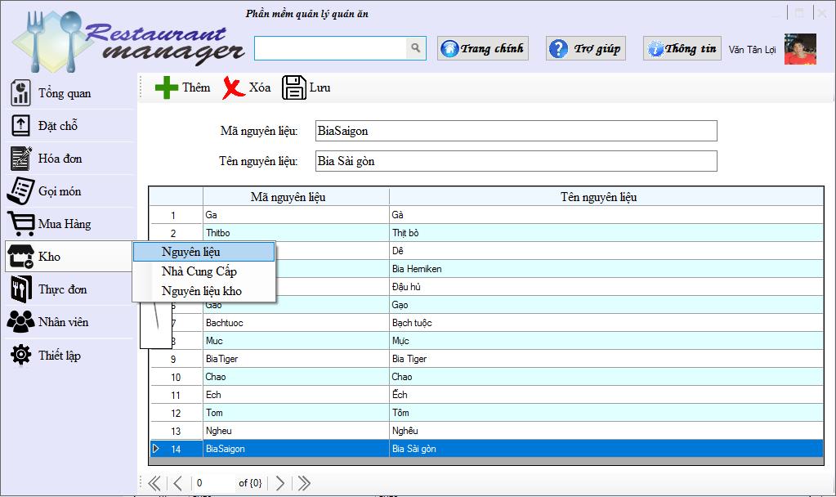Click the Tên nguyên liệu column header
This screenshot has width=836, height=497.
606,197
